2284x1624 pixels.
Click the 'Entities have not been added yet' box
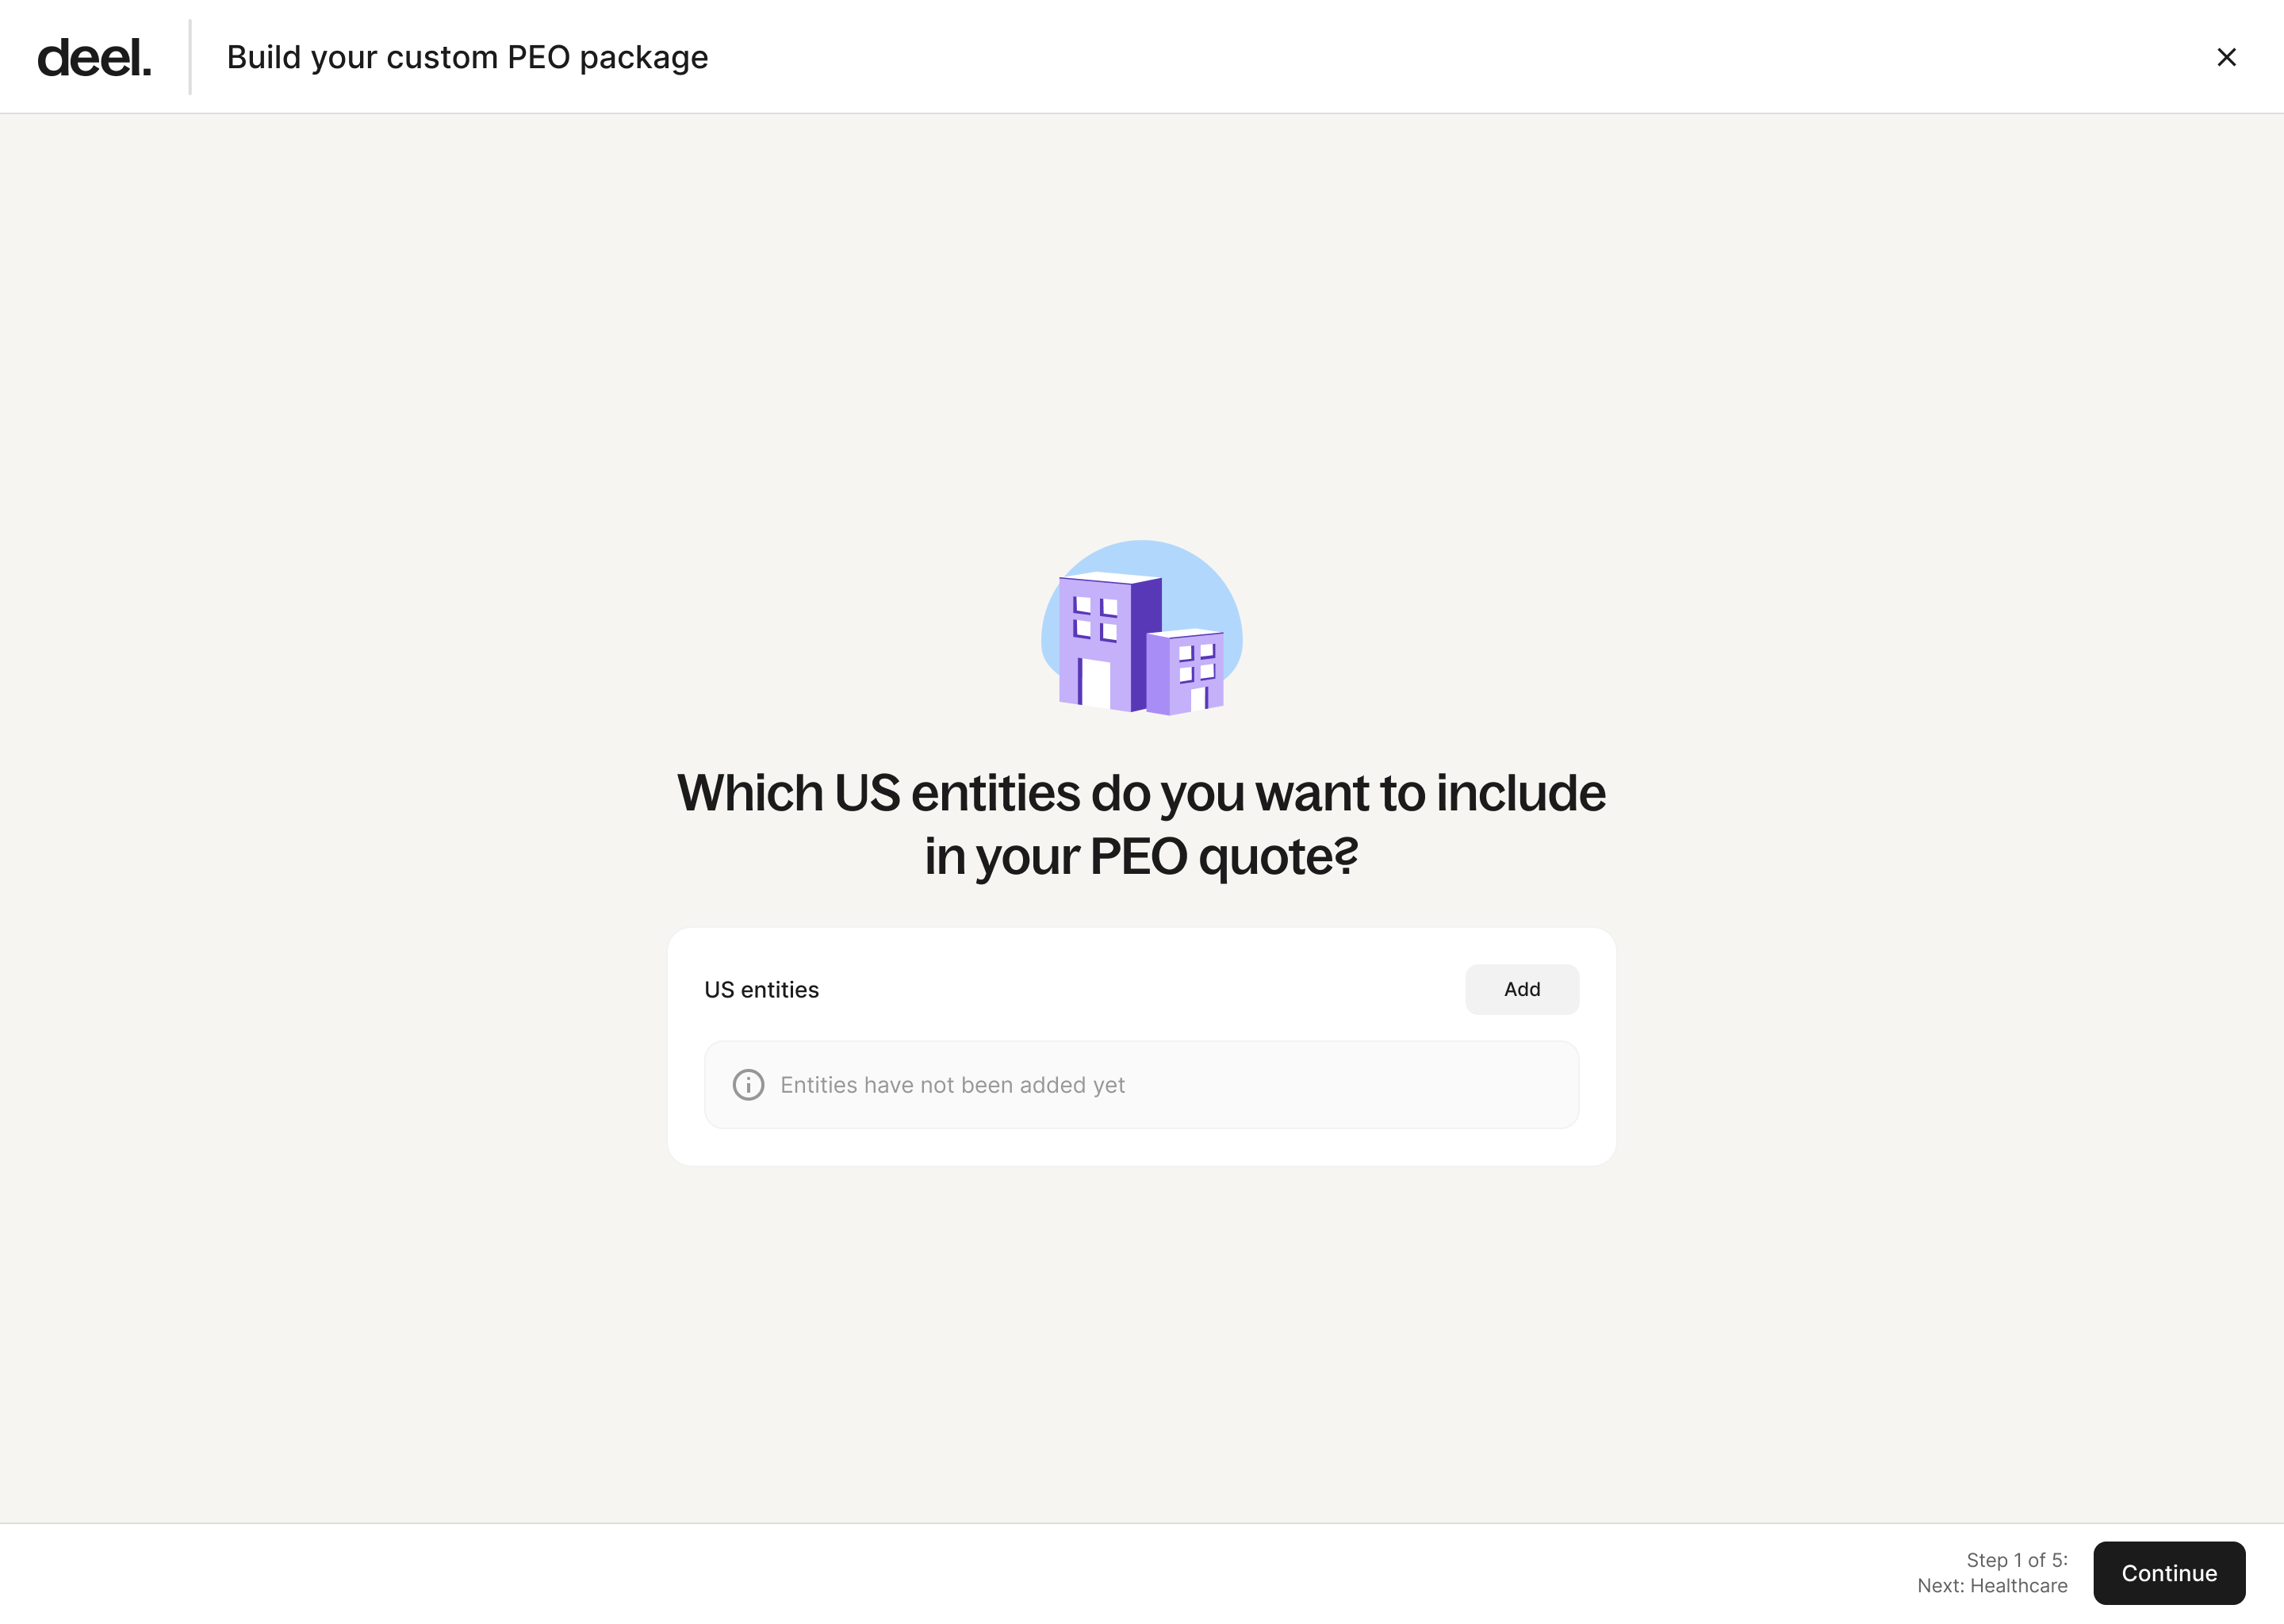point(1142,1085)
